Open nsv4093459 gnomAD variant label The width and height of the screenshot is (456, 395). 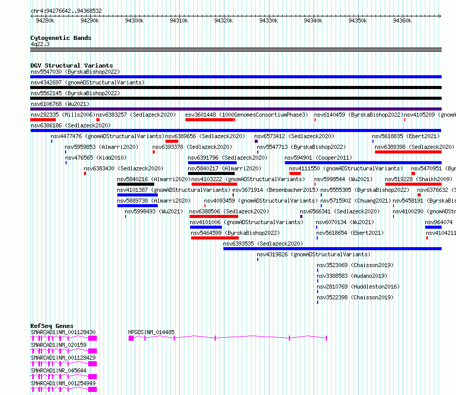point(261,201)
